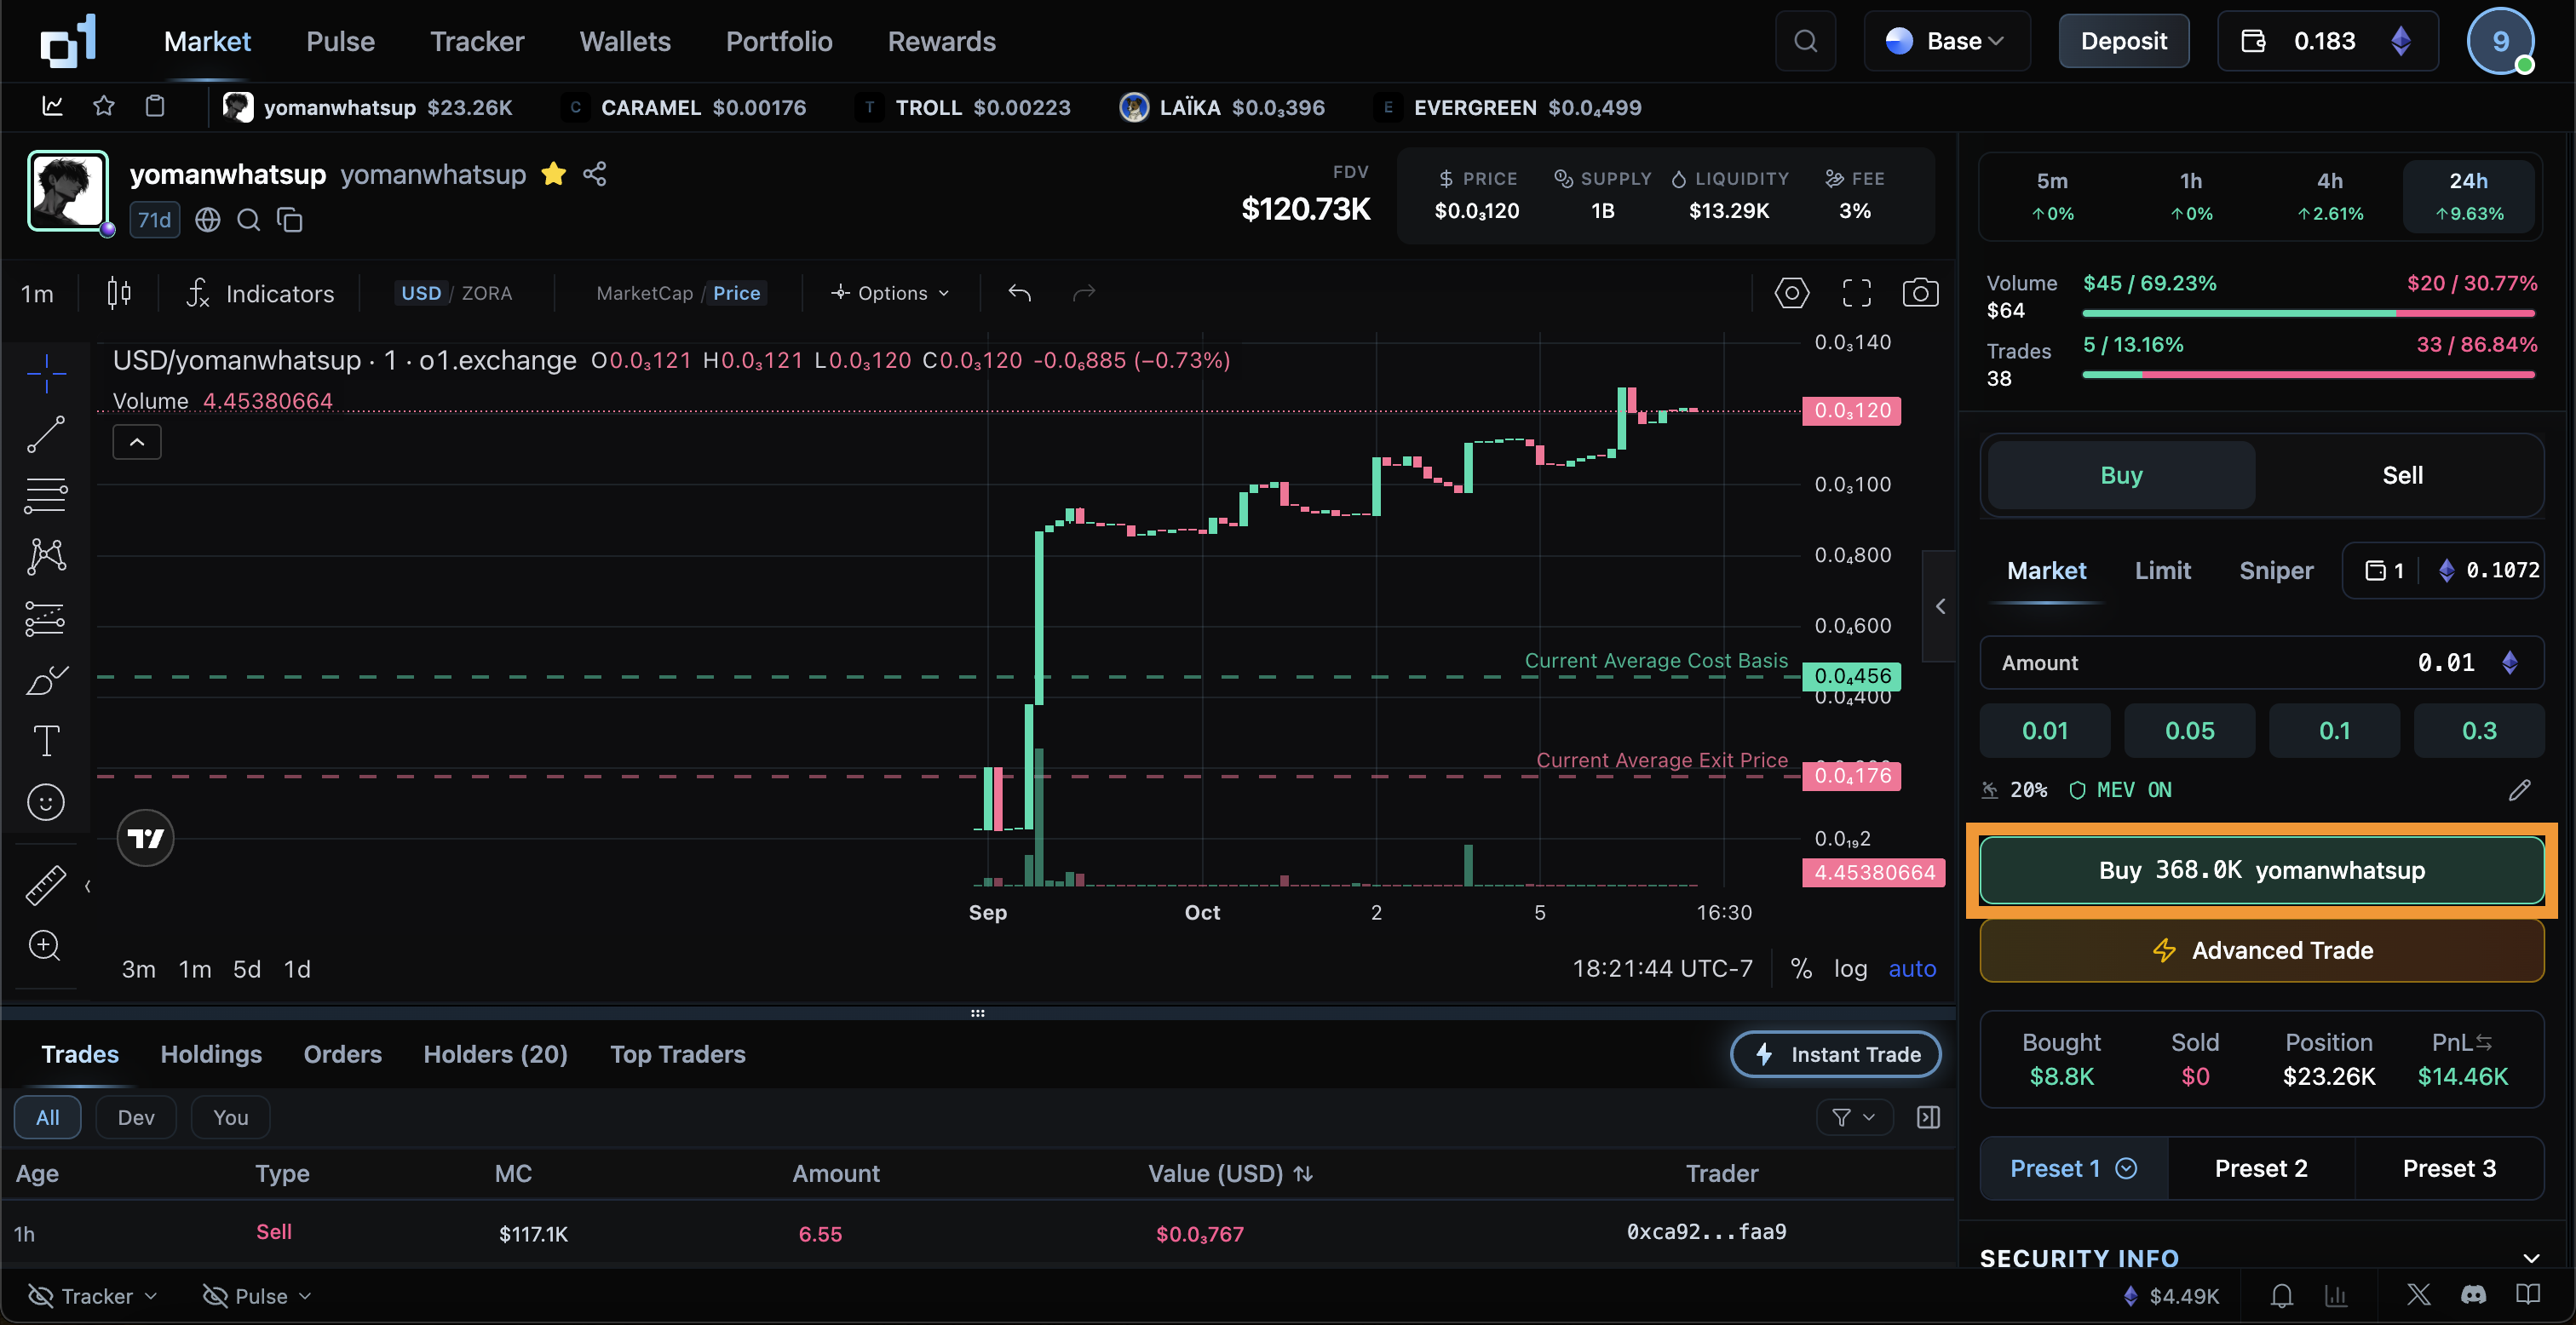Select the trend line drawing tool
The width and height of the screenshot is (2576, 1325).
pos(45,434)
